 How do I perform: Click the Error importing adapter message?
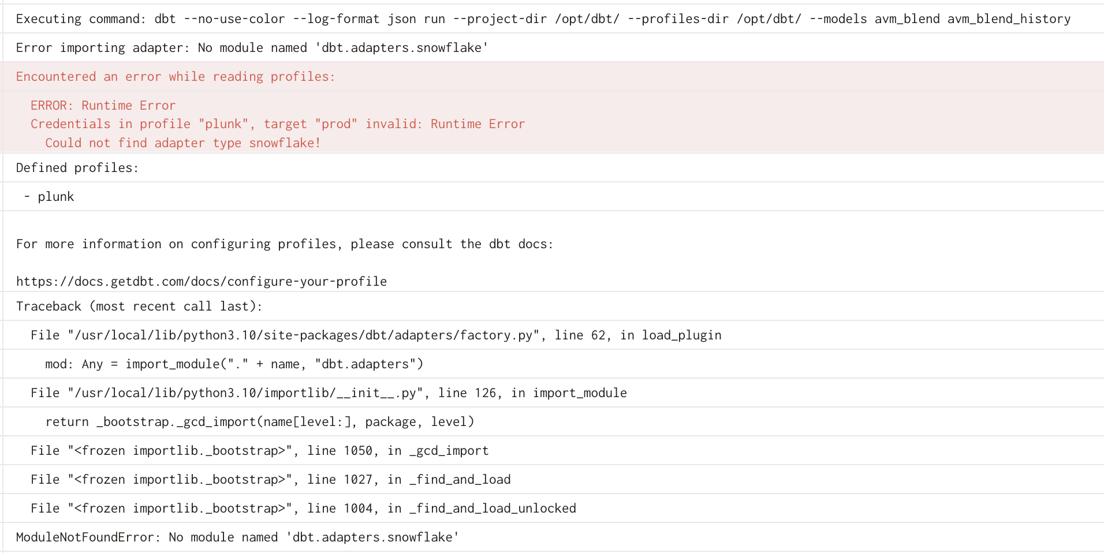(252, 47)
